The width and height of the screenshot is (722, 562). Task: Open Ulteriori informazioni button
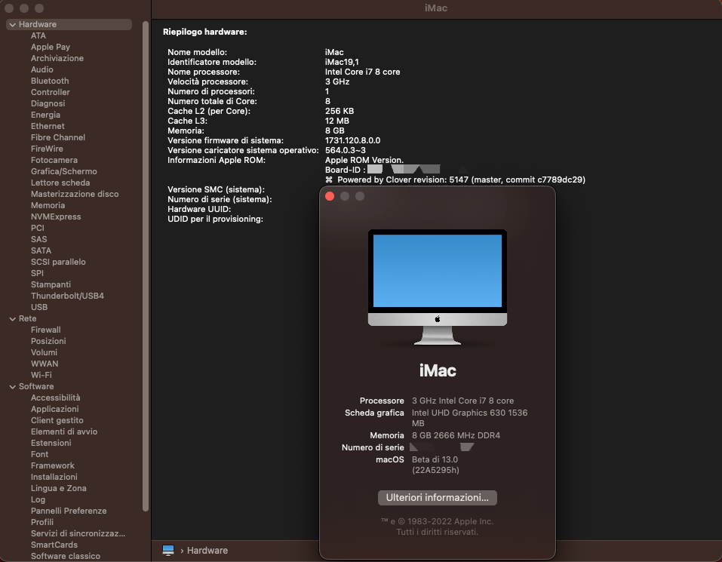[437, 498]
